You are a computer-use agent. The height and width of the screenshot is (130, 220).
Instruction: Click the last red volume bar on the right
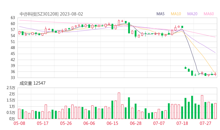click(215, 111)
